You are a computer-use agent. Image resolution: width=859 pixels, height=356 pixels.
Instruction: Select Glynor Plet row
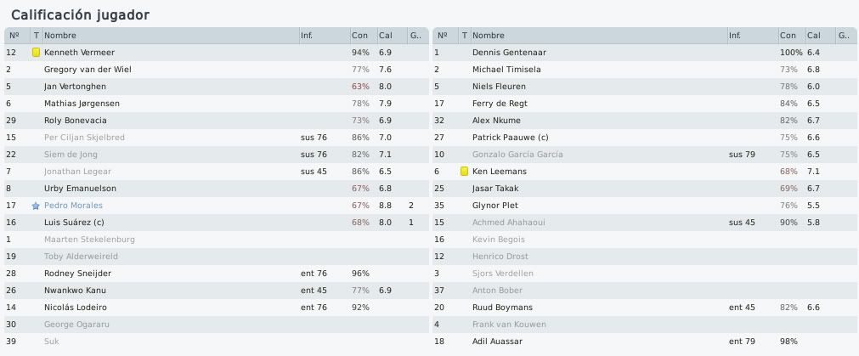coord(645,206)
